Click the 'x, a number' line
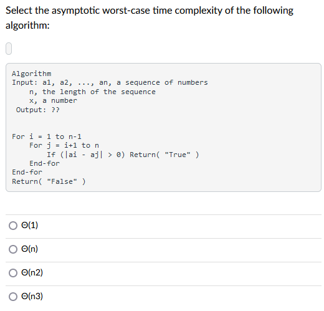Screen dimensions: 324x311 (53, 100)
